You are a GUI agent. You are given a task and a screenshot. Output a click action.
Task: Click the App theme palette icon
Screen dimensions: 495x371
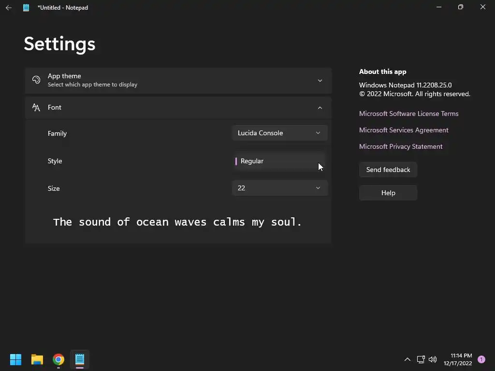36,80
